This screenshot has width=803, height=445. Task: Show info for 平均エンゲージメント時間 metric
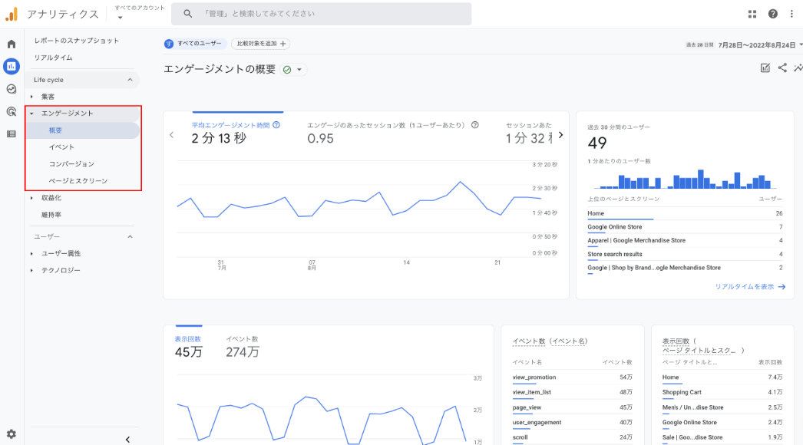276,125
